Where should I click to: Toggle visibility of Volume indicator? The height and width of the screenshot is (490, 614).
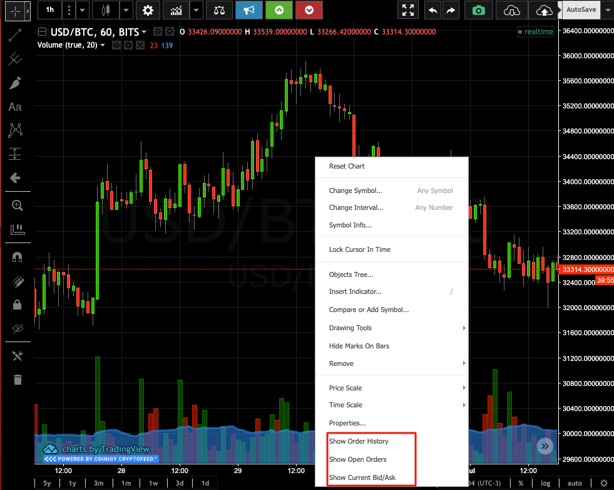click(116, 46)
